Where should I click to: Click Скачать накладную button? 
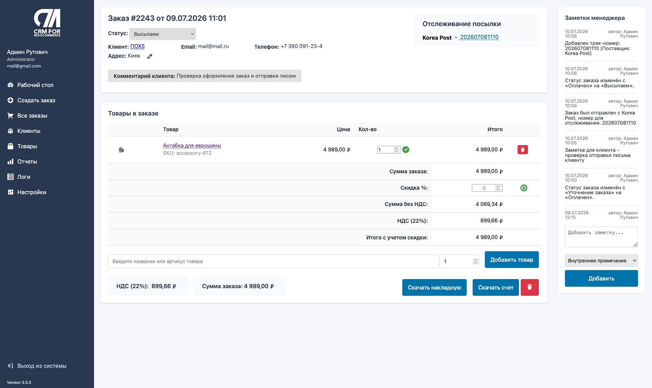pyautogui.click(x=434, y=287)
